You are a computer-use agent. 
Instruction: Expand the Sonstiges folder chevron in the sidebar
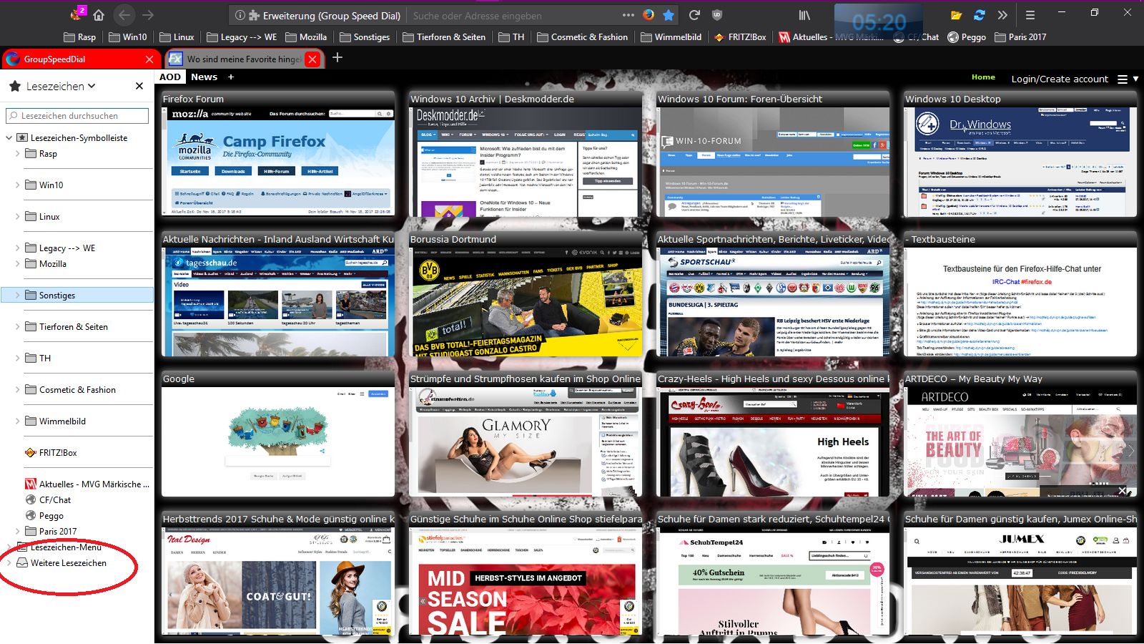coord(18,295)
